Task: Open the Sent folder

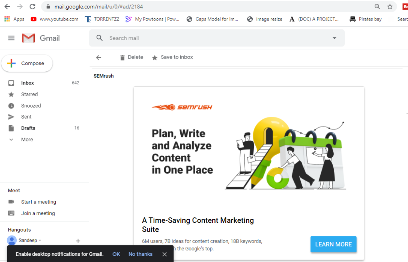Action: click(x=26, y=117)
